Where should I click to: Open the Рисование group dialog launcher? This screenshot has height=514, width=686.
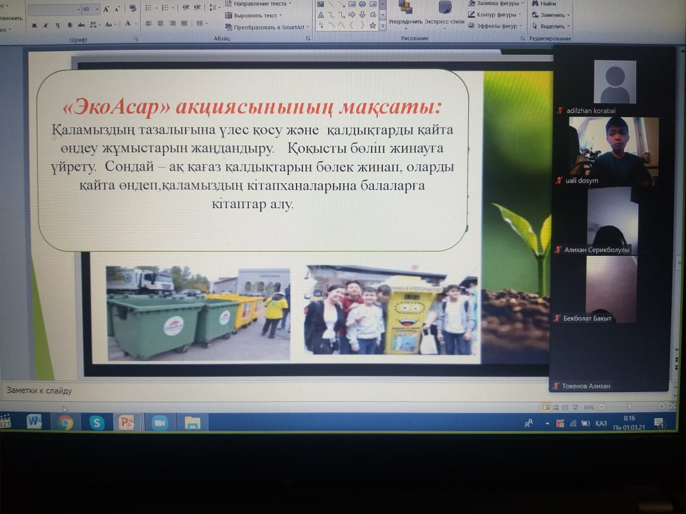pos(523,39)
